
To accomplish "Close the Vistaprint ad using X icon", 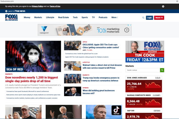I will click(130, 25).
